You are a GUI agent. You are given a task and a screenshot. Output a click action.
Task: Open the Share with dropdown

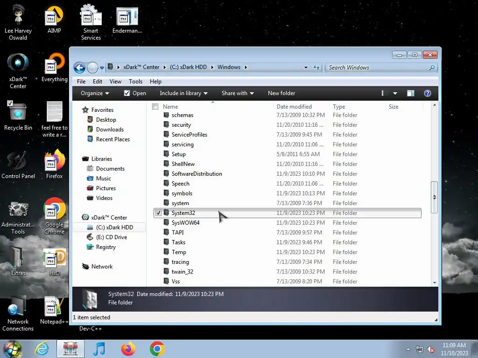click(x=238, y=93)
